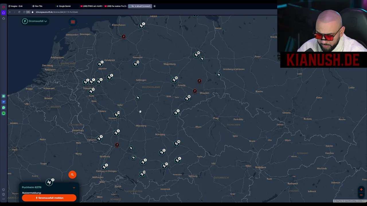Click outage marker above Grünberg in Schlesien
The width and height of the screenshot is (367, 206).
219,75
